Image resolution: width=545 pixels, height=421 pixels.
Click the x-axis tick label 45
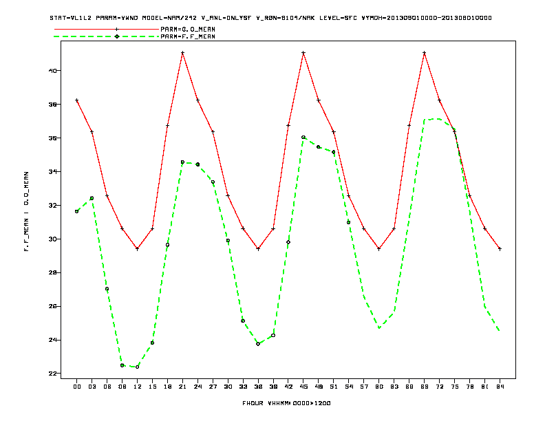pyautogui.click(x=303, y=387)
